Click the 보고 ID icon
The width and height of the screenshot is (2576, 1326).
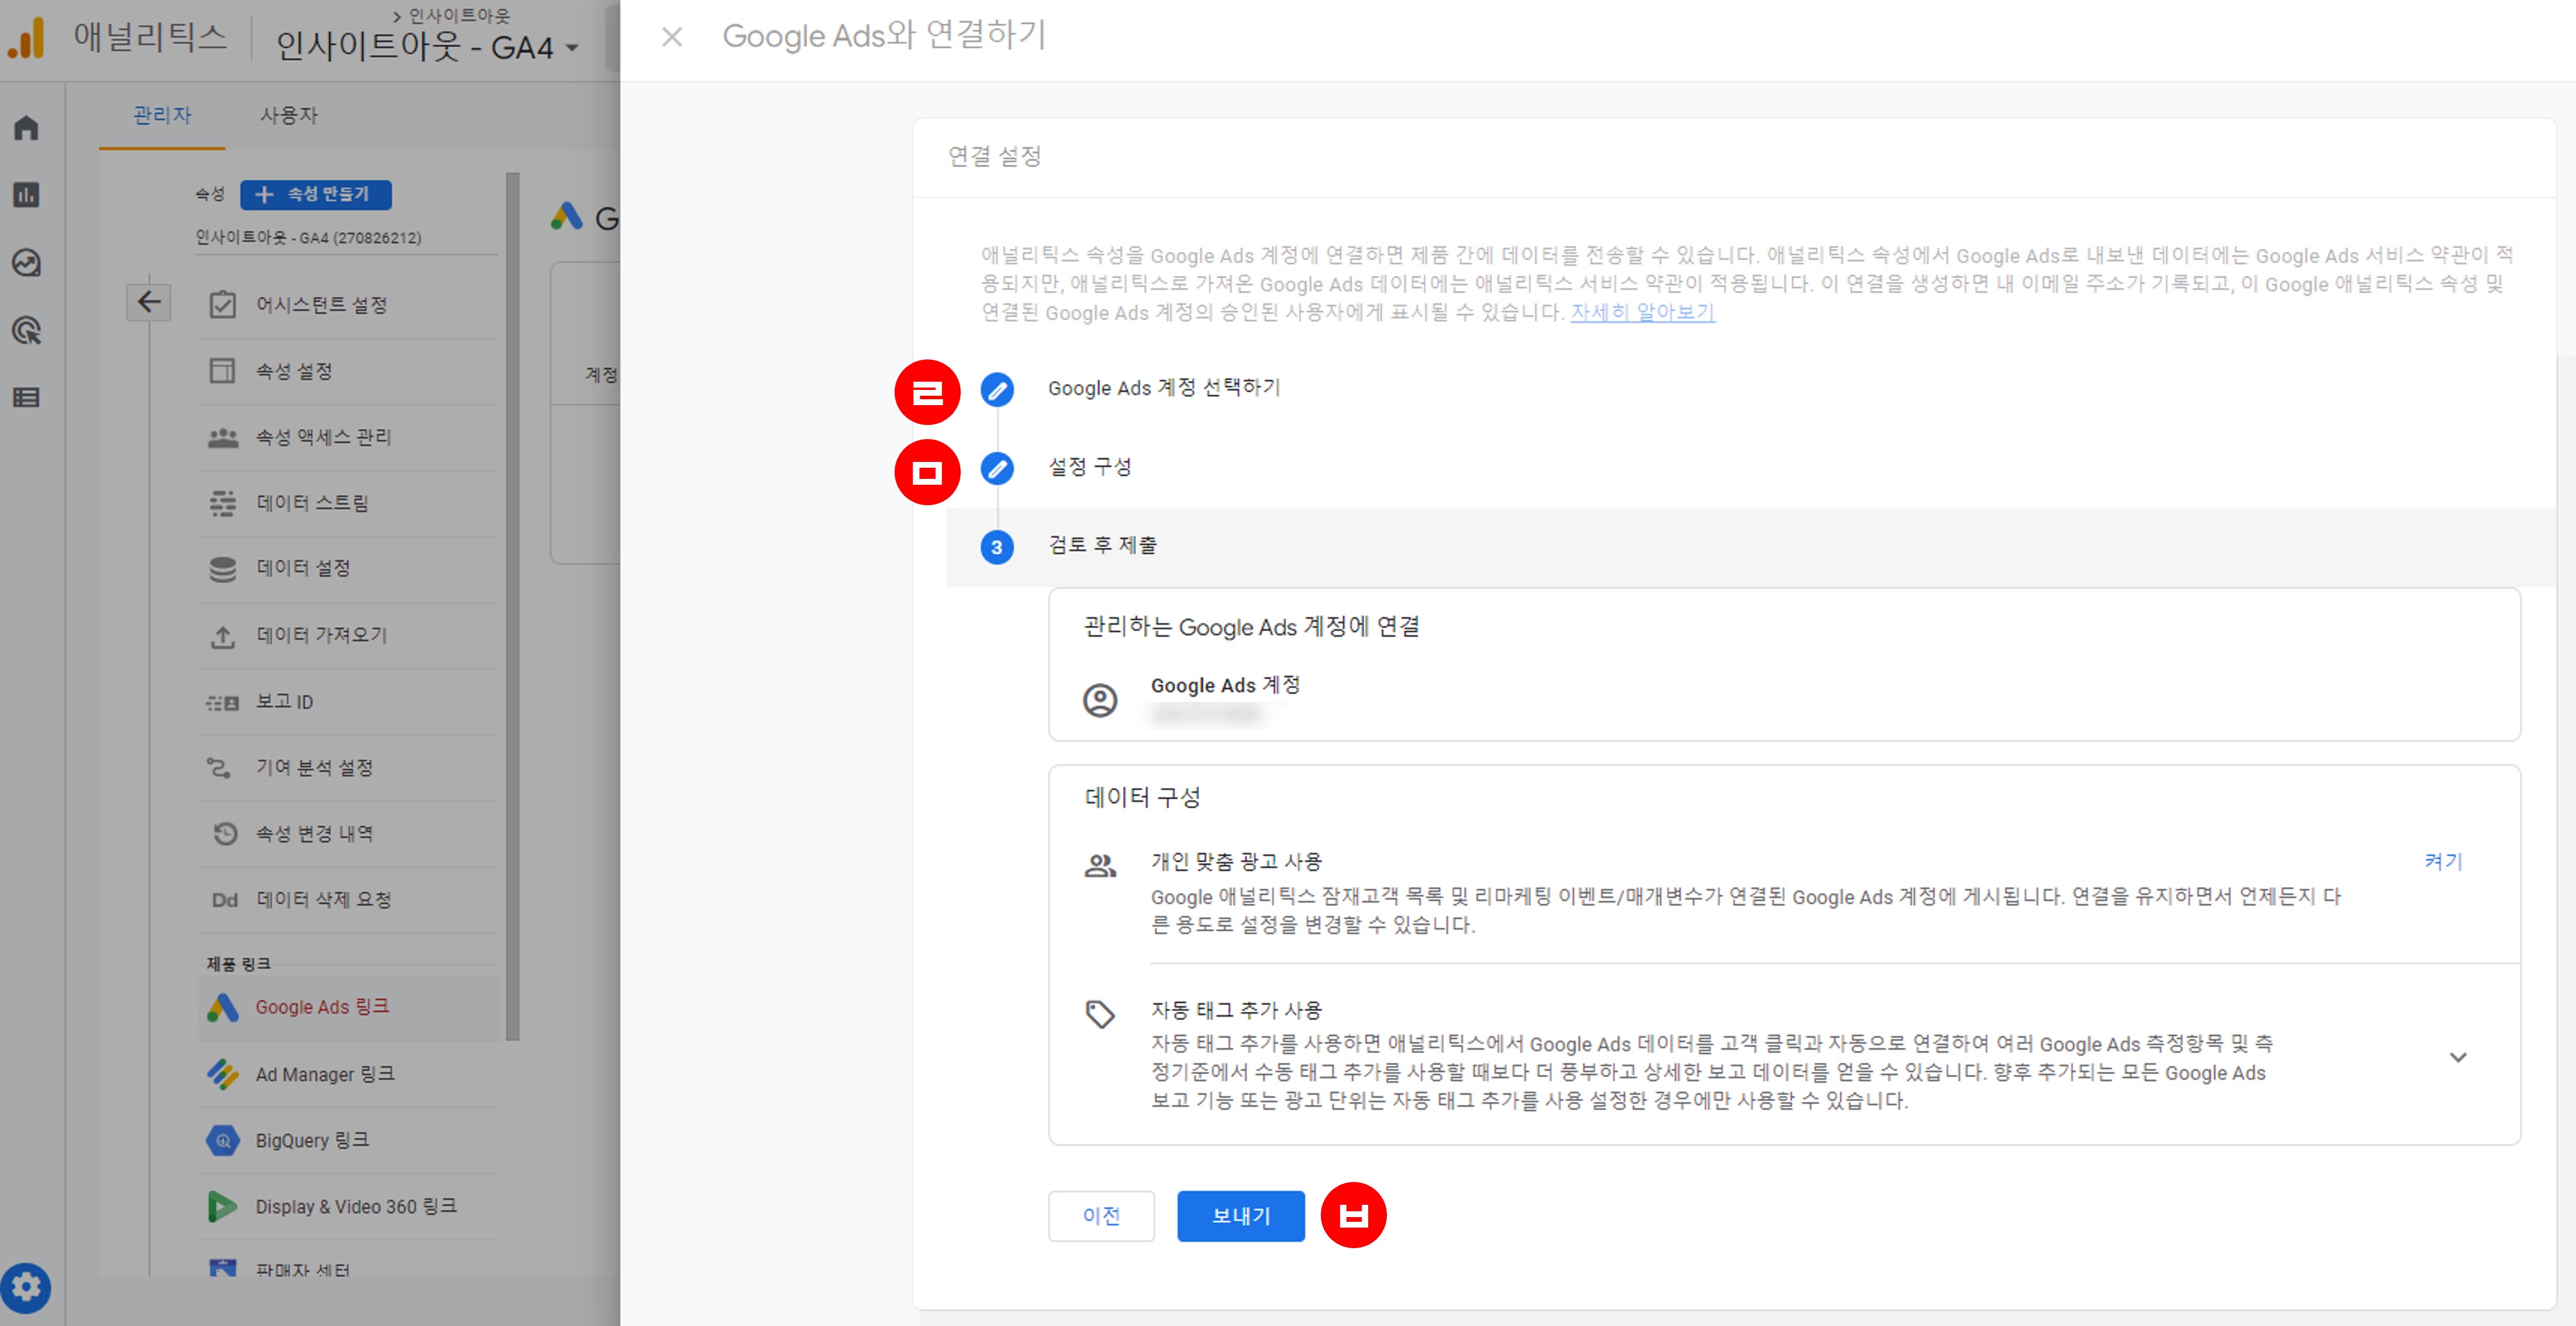click(222, 702)
